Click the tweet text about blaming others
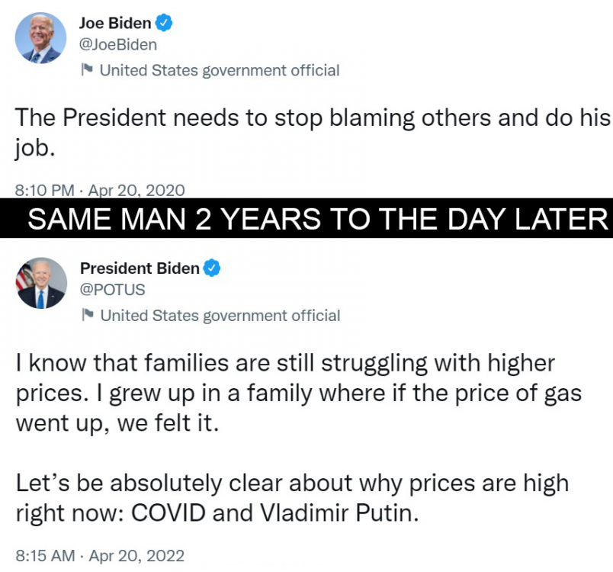613x572 pixels. click(x=313, y=133)
